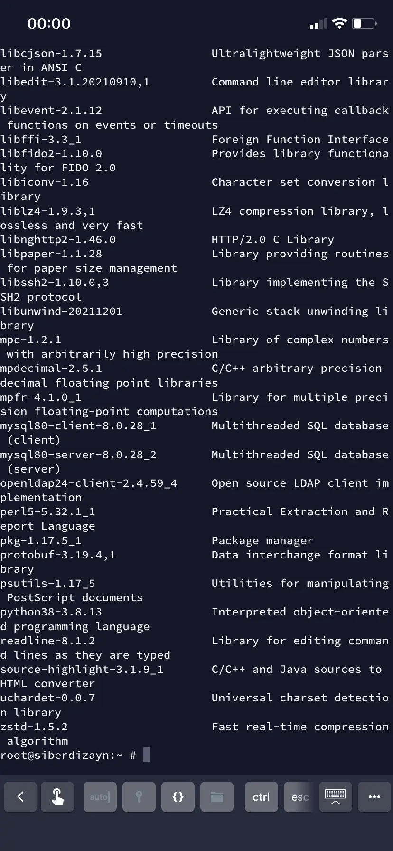Image resolution: width=393 pixels, height=851 pixels.
Task: Tap the mysql80-server-8.0.28_2 package line
Action: click(x=78, y=454)
